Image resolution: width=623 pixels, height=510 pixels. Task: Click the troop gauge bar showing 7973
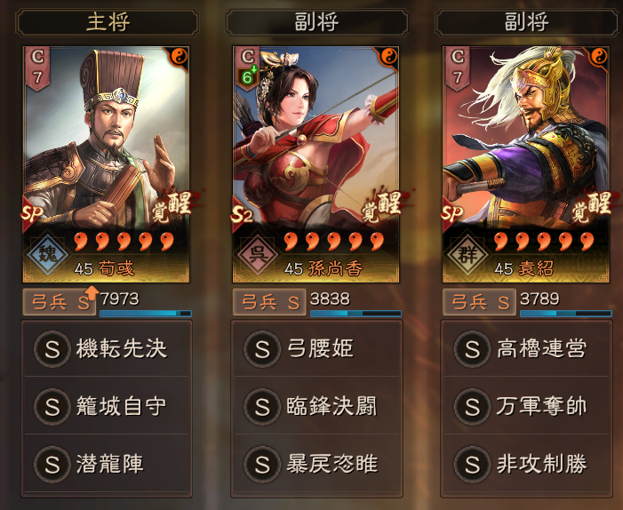pos(146,314)
